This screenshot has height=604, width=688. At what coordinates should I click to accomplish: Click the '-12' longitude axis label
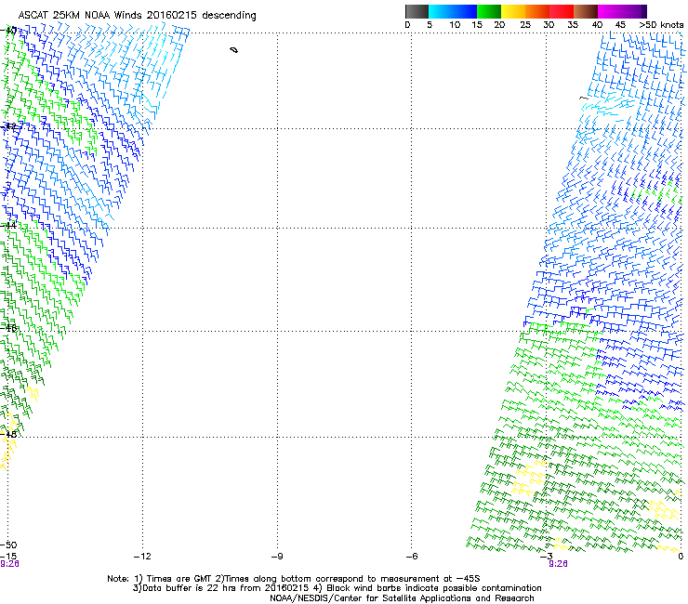142,557
